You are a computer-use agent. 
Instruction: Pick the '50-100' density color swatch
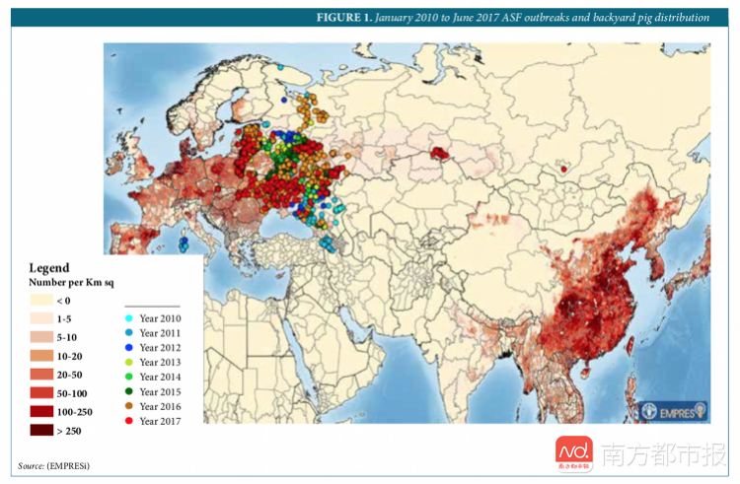click(x=39, y=392)
